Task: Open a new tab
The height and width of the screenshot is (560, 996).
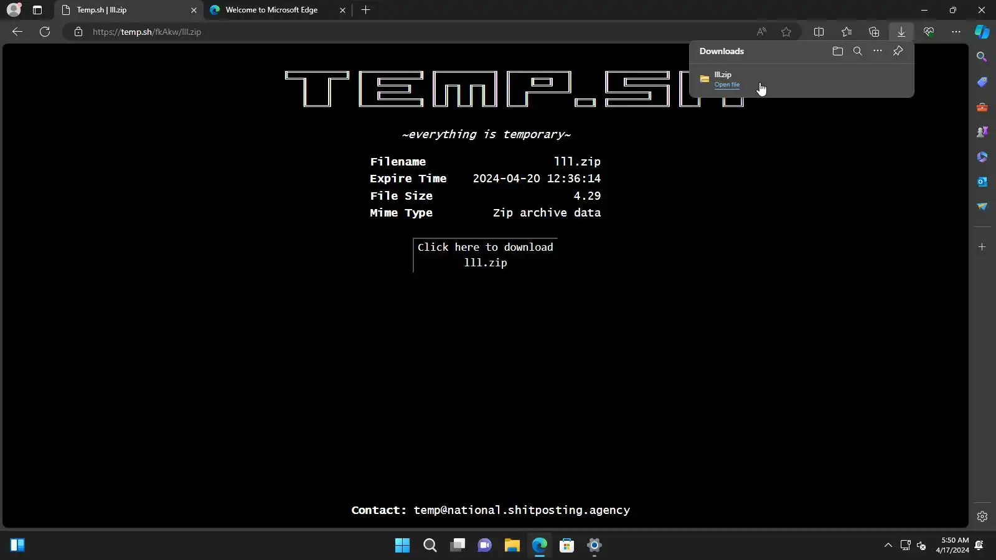Action: click(x=365, y=10)
